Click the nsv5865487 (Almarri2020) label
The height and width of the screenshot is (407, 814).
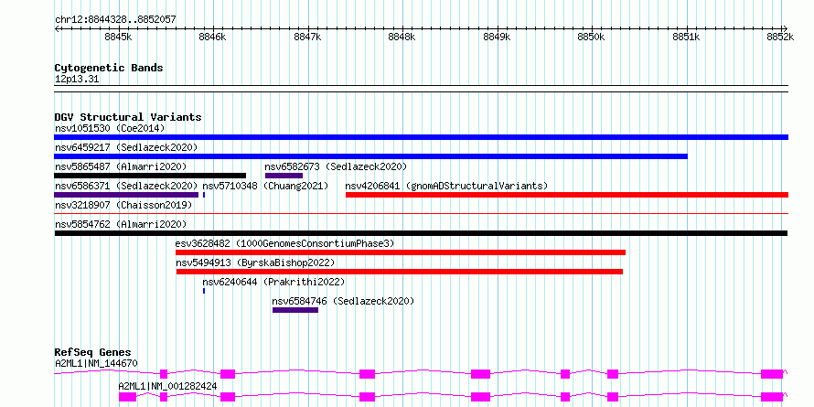click(121, 166)
